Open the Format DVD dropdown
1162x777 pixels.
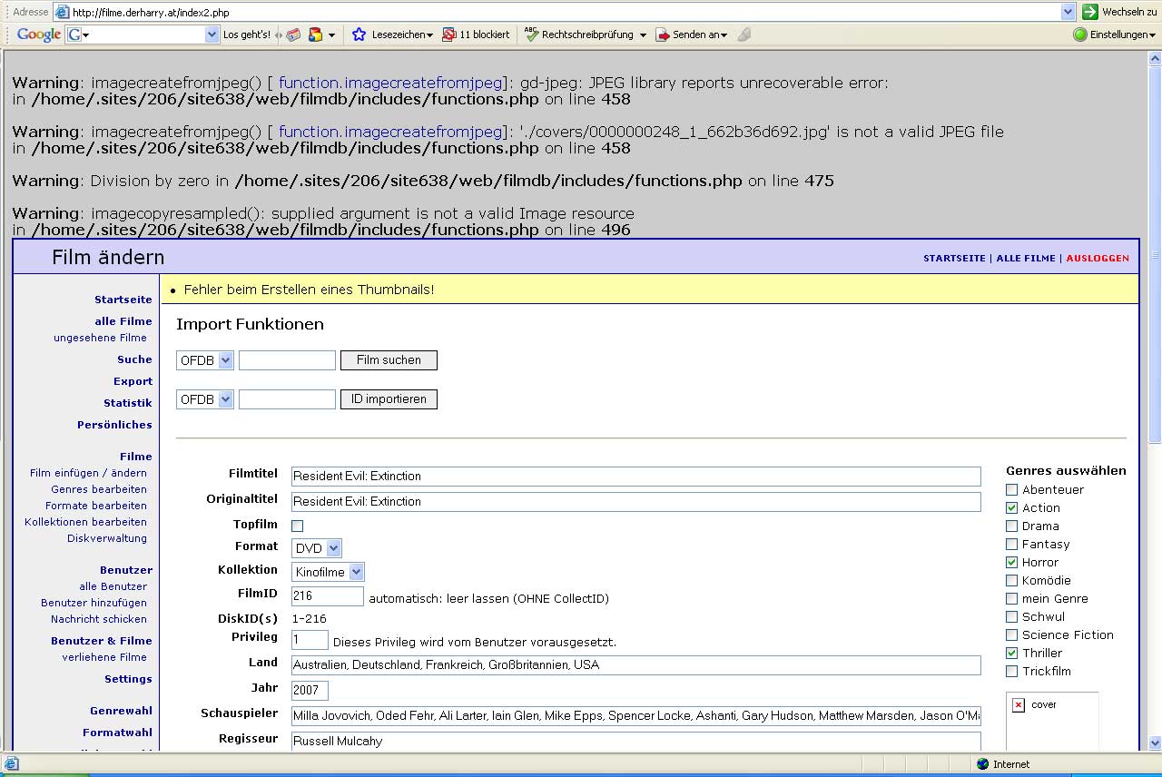pyautogui.click(x=333, y=548)
